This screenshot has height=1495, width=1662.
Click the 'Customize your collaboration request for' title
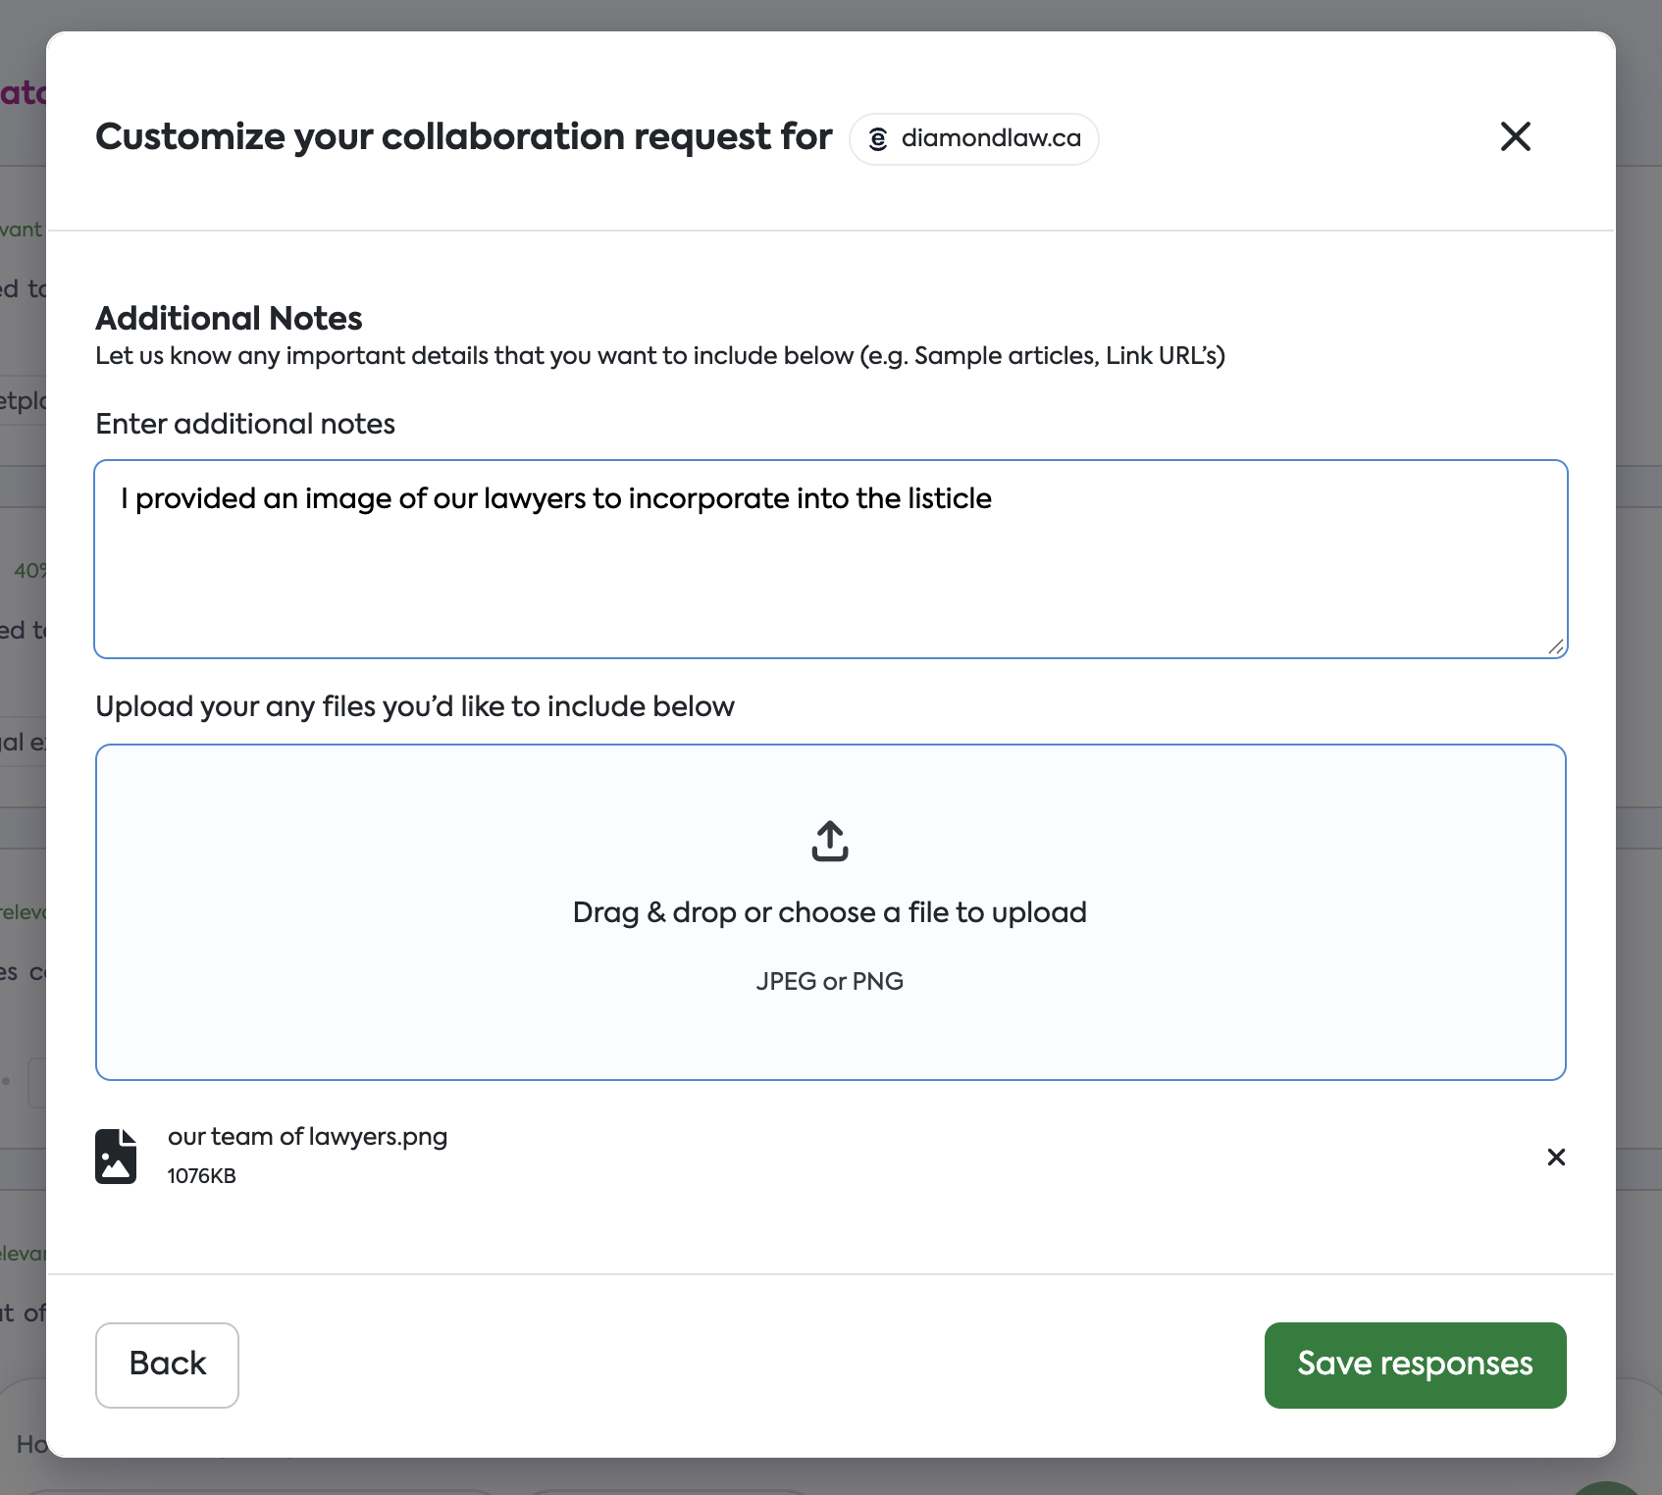[x=463, y=137]
